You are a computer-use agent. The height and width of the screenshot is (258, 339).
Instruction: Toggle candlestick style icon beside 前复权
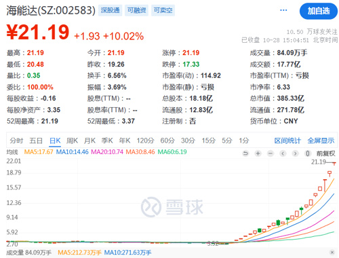(307, 153)
